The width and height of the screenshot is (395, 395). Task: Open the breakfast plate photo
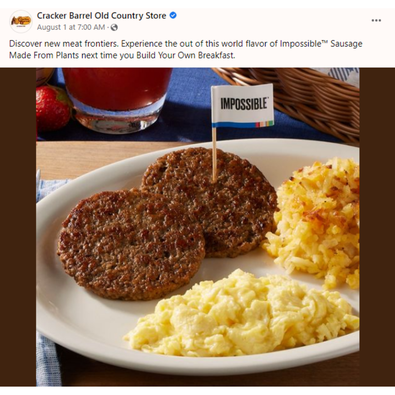pyautogui.click(x=198, y=227)
